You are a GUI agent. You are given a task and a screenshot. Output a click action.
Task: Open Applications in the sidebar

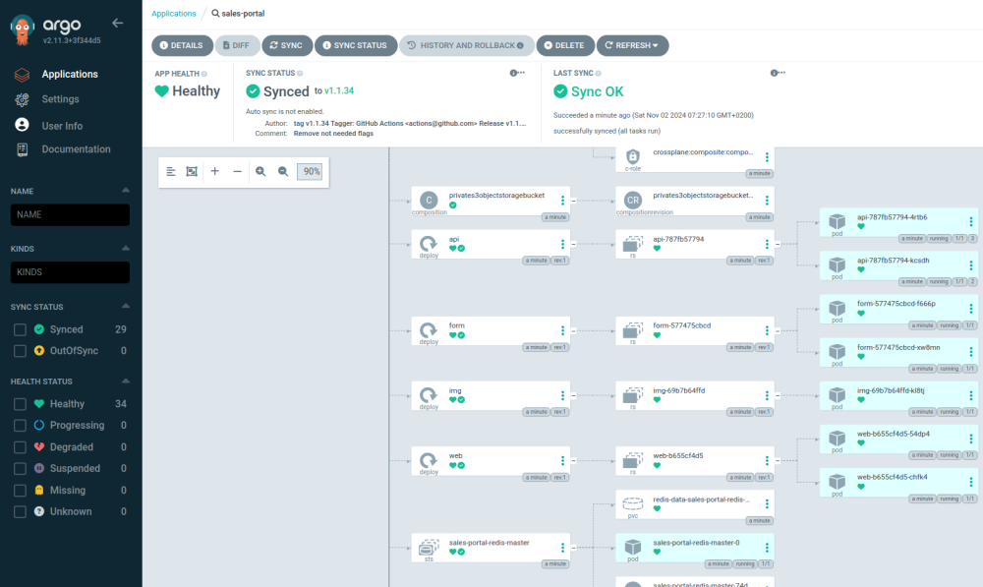tap(70, 74)
